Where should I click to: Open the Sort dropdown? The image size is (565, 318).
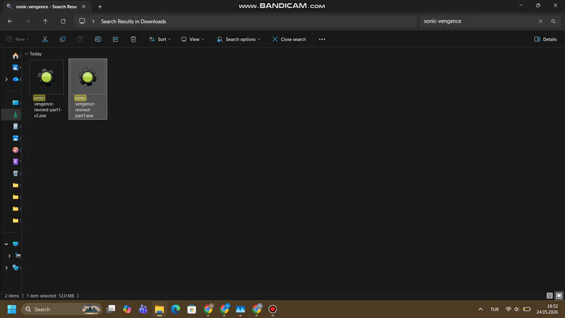159,40
